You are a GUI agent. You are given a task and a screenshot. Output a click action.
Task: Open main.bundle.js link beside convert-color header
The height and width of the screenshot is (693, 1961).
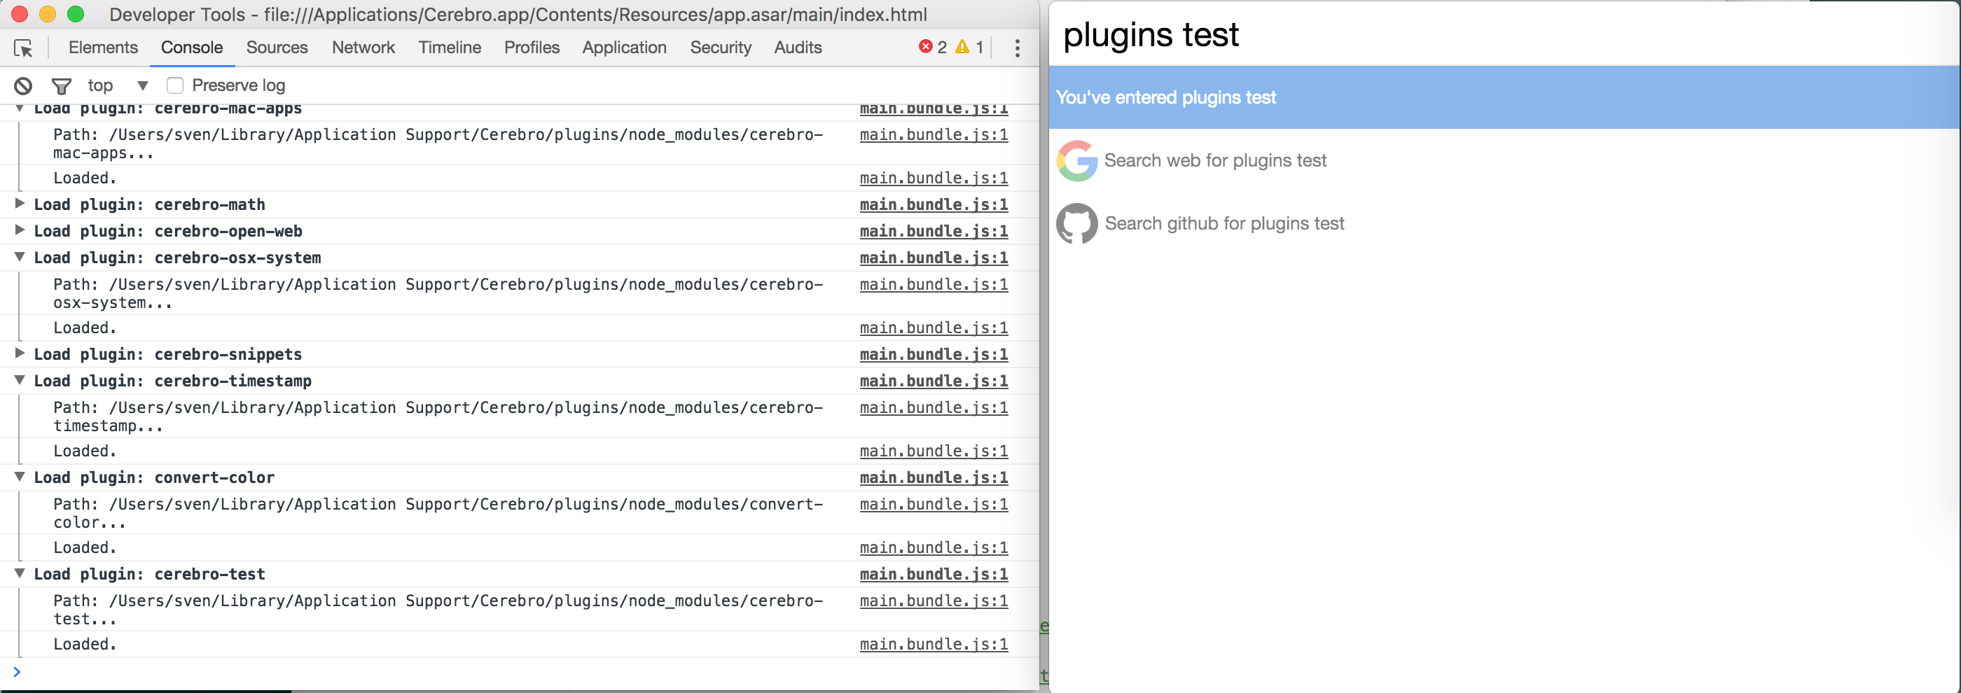coord(934,477)
